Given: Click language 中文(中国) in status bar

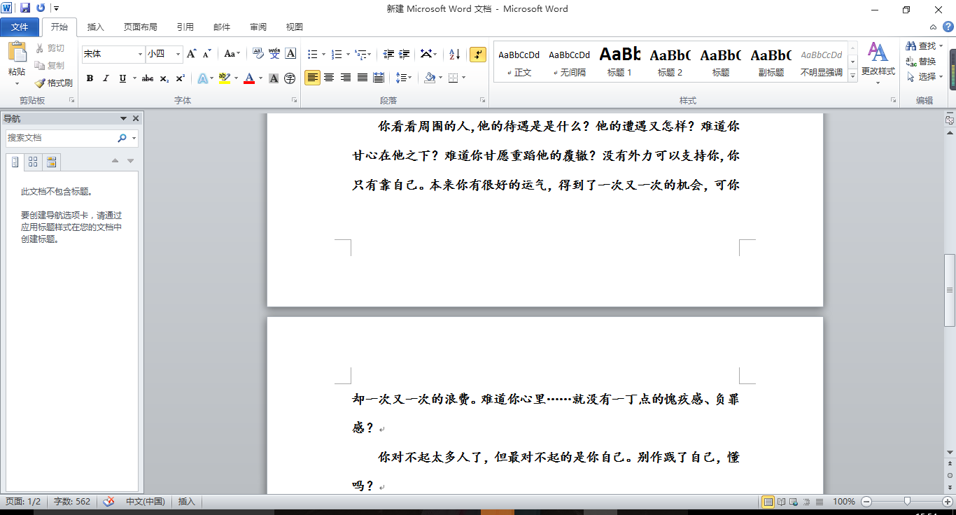Looking at the screenshot, I should [x=145, y=502].
